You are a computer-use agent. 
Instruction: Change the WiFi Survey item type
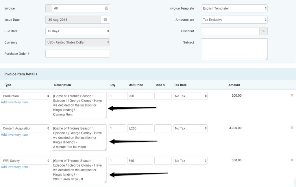pyautogui.click(x=25, y=160)
